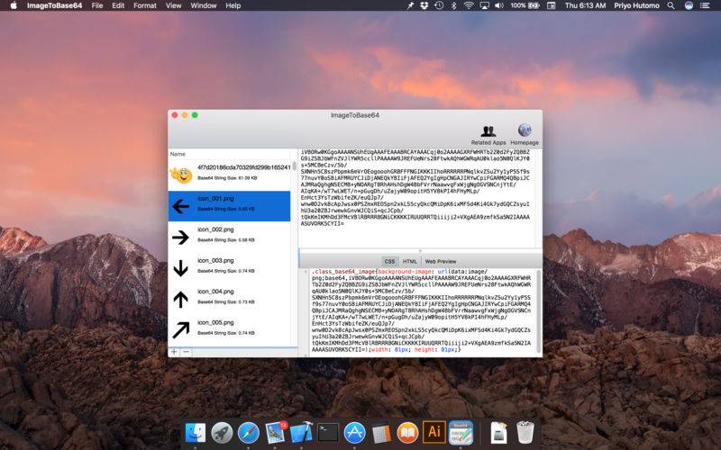Click the Siri icon in menu bar

pyautogui.click(x=689, y=5)
